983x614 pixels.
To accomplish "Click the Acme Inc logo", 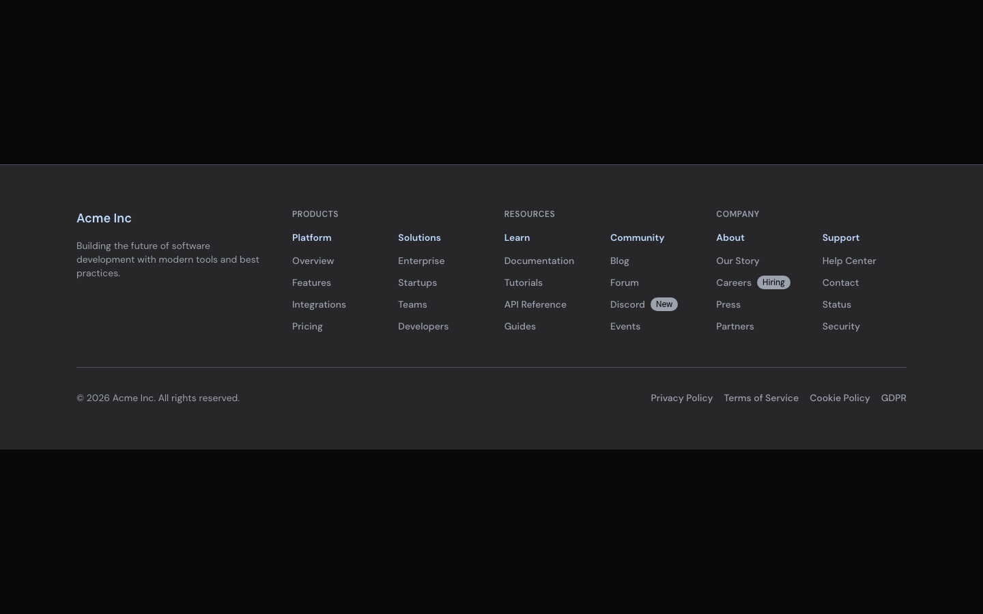I will (x=104, y=218).
